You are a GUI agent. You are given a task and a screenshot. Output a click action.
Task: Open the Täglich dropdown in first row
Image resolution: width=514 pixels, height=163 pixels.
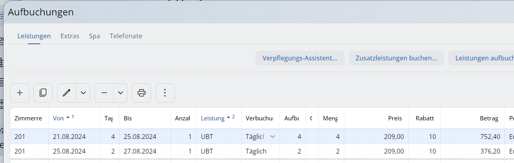(272, 137)
